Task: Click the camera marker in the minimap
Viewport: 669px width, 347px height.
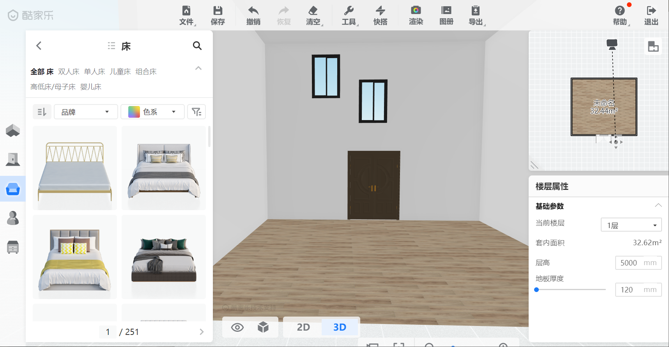Action: (x=612, y=44)
